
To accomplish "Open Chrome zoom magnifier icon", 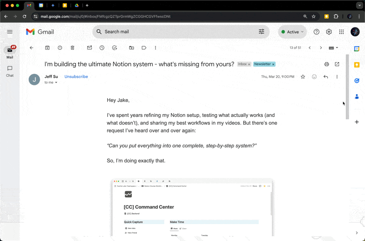I will click(305, 16).
